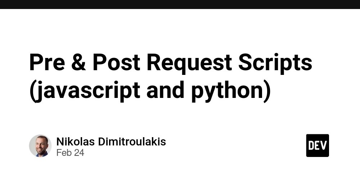Image resolution: width=360 pixels, height=180 pixels.
Task: Click the day number "24" in the date
Action: click(x=78, y=153)
